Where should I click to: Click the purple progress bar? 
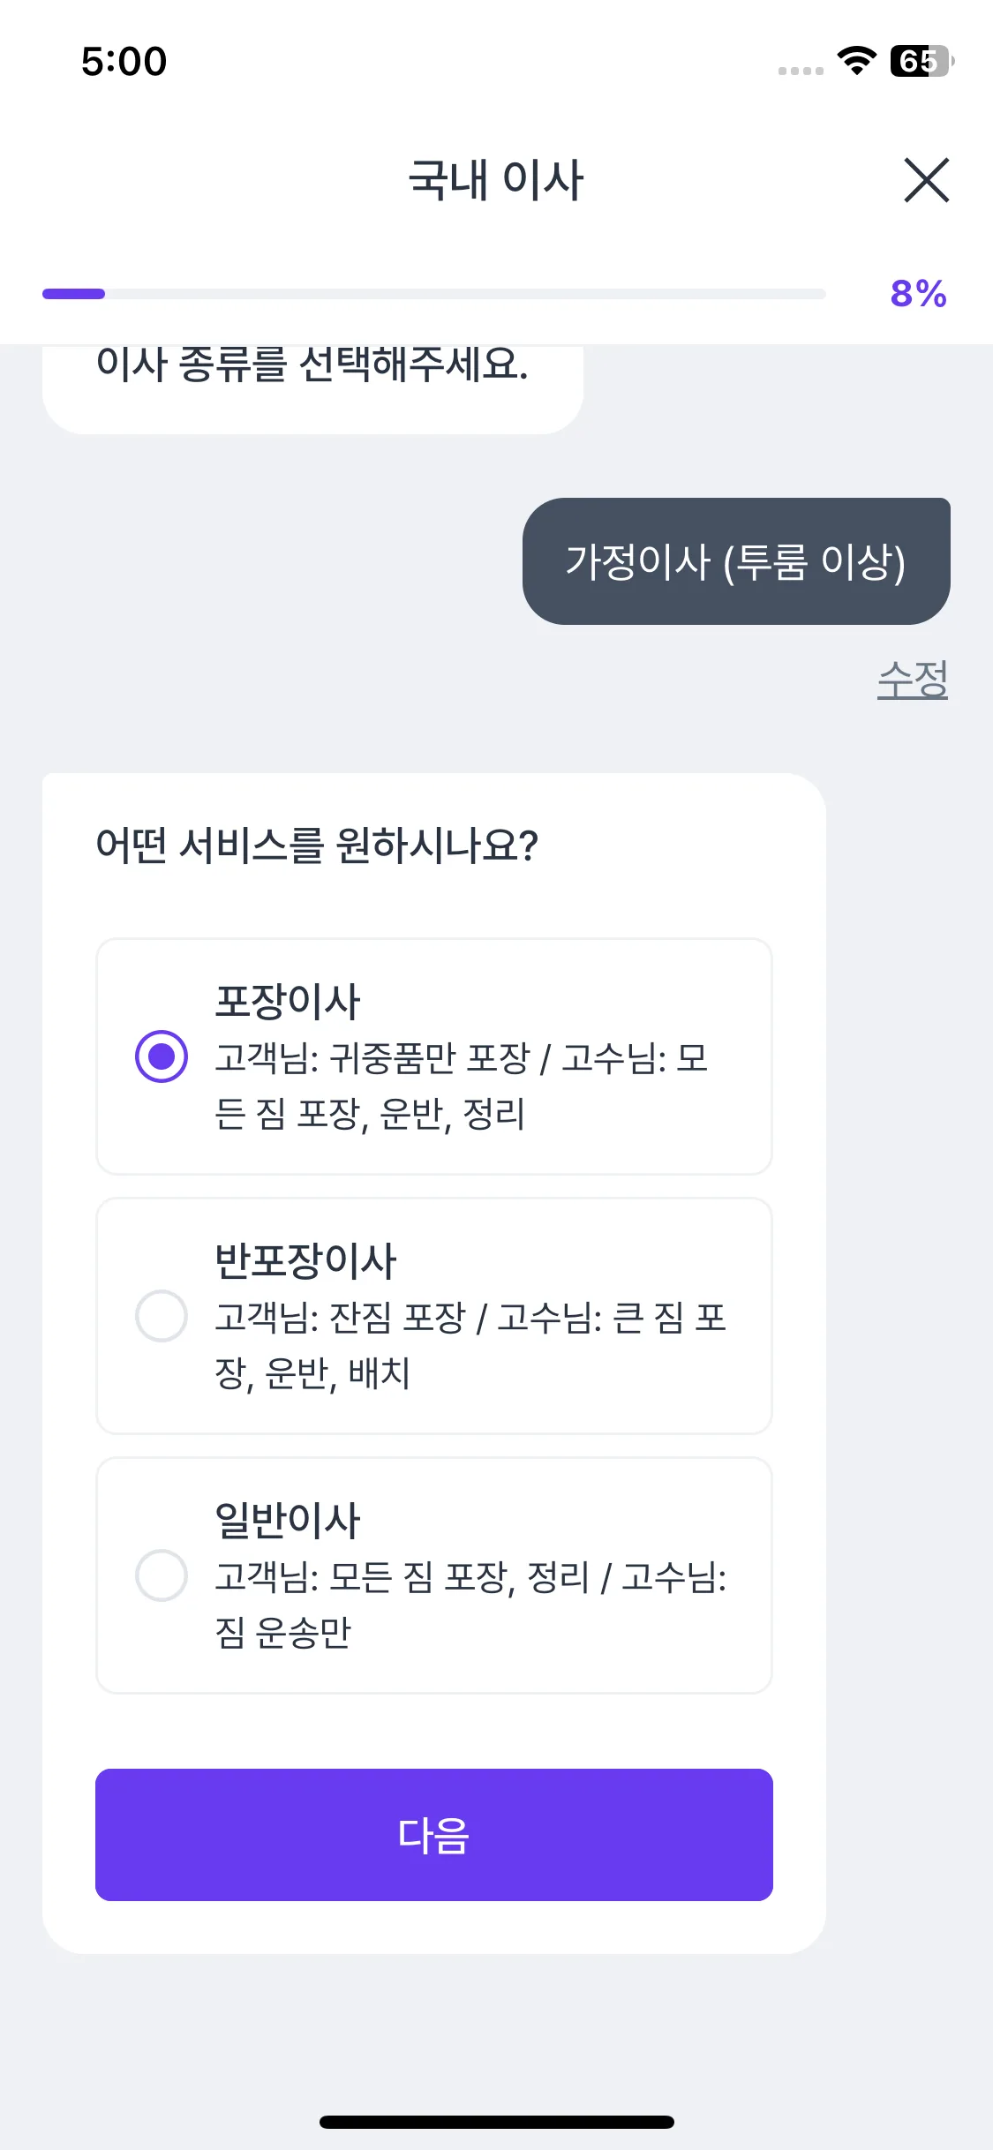(433, 294)
